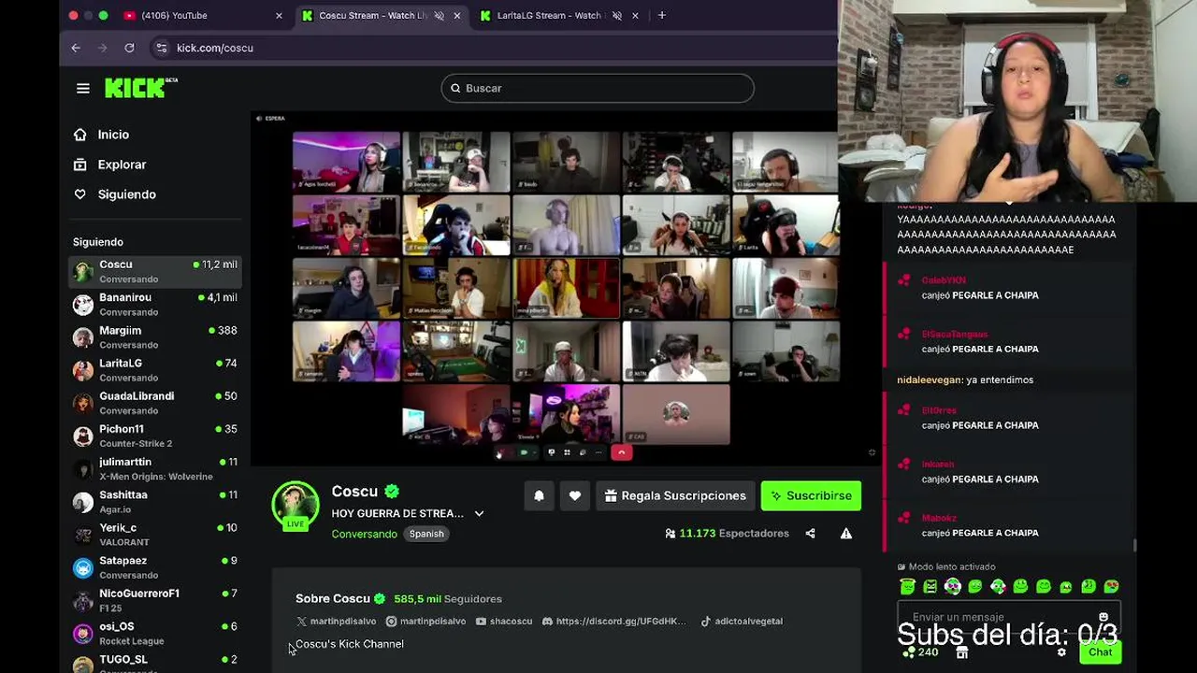Image resolution: width=1197 pixels, height=673 pixels.
Task: Open GuadaLibrandi channel in sidebar
Action: (155, 402)
